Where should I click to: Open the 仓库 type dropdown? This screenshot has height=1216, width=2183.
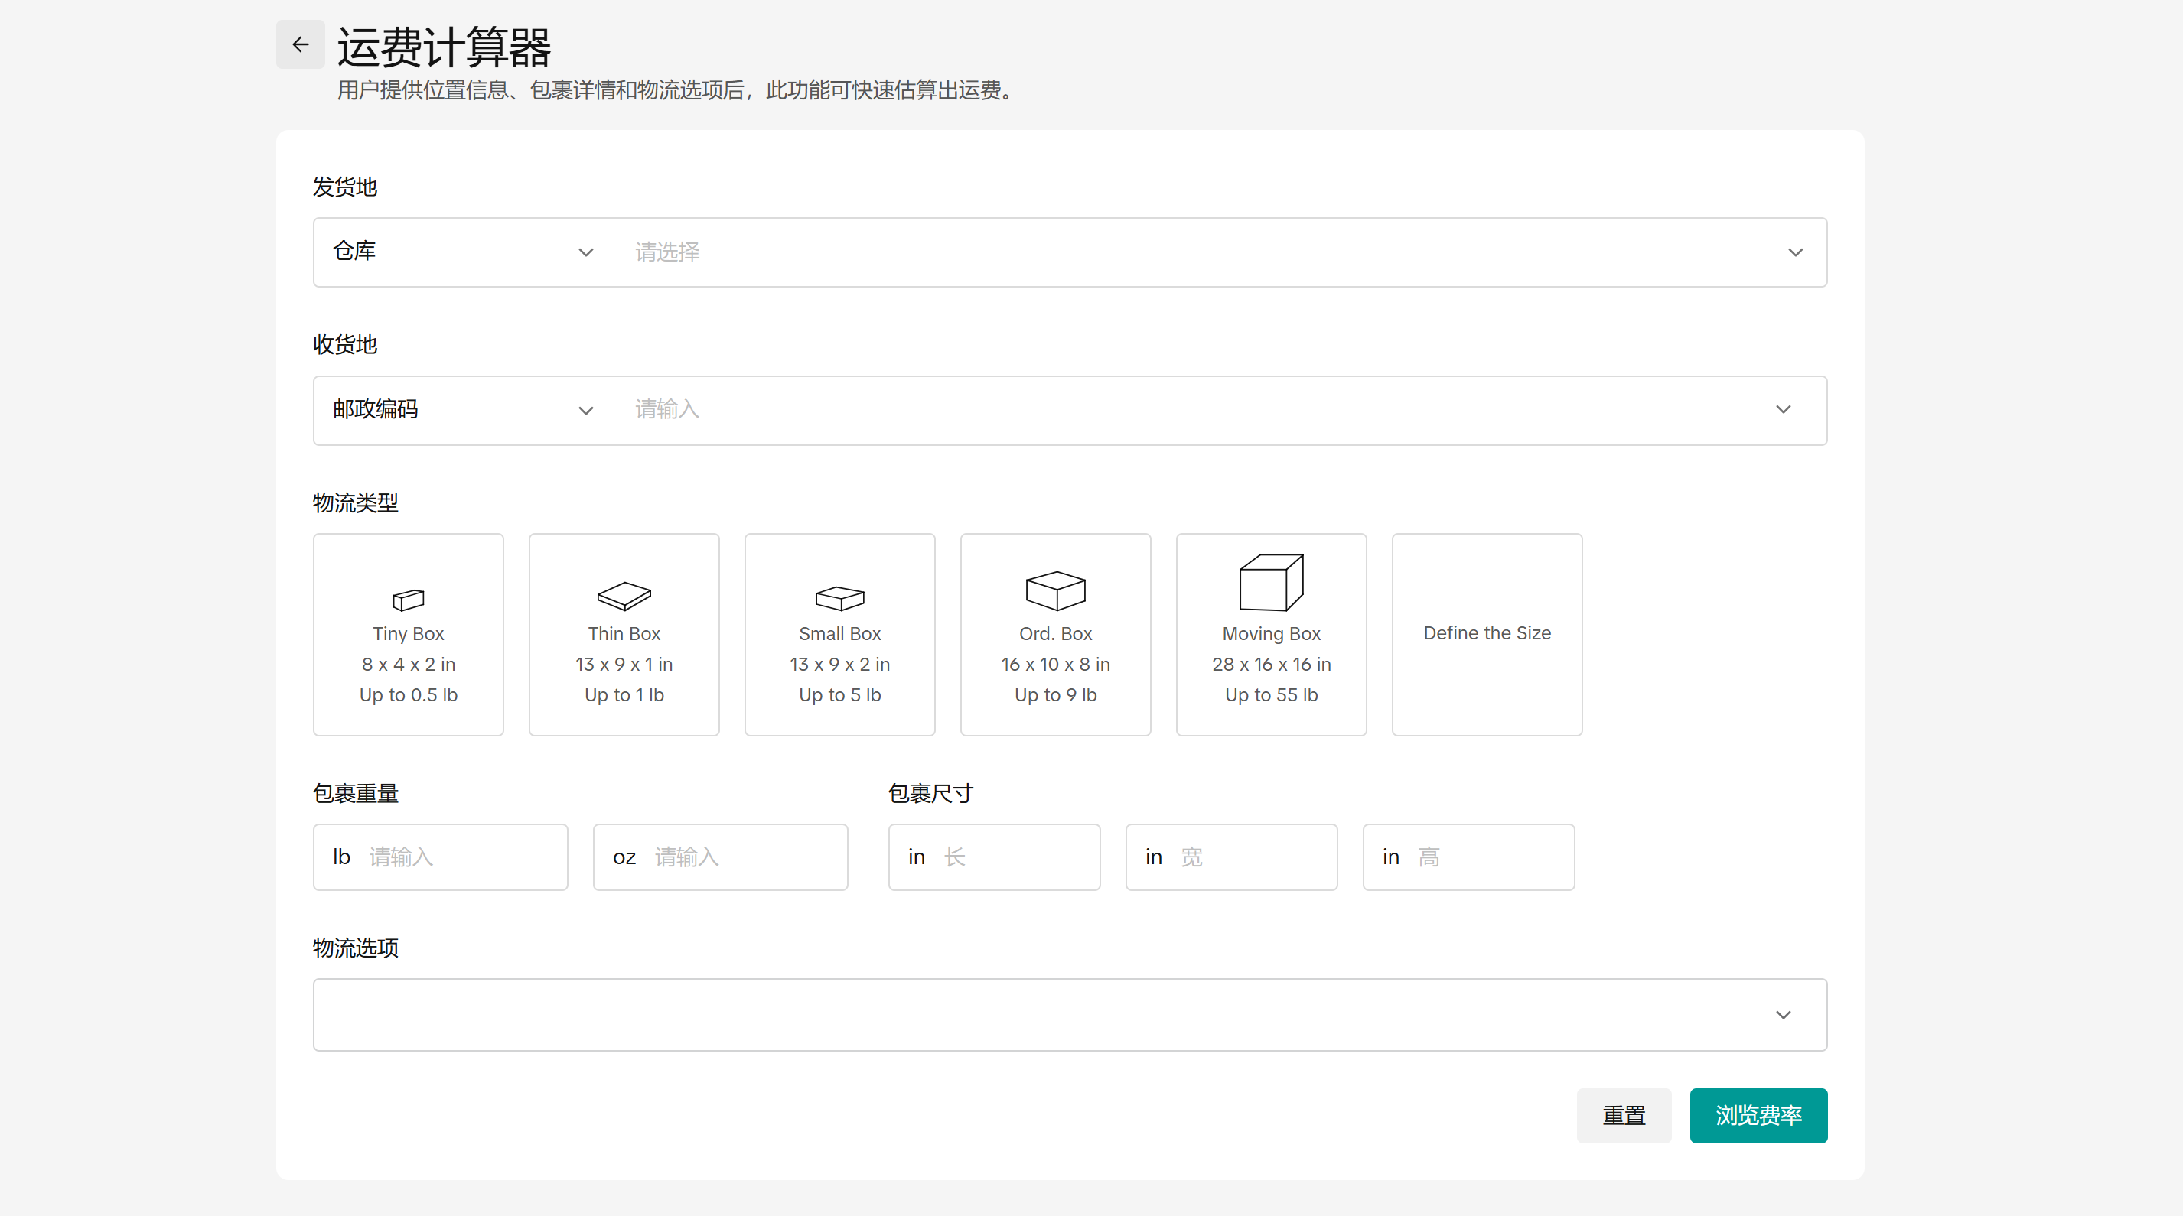(585, 252)
